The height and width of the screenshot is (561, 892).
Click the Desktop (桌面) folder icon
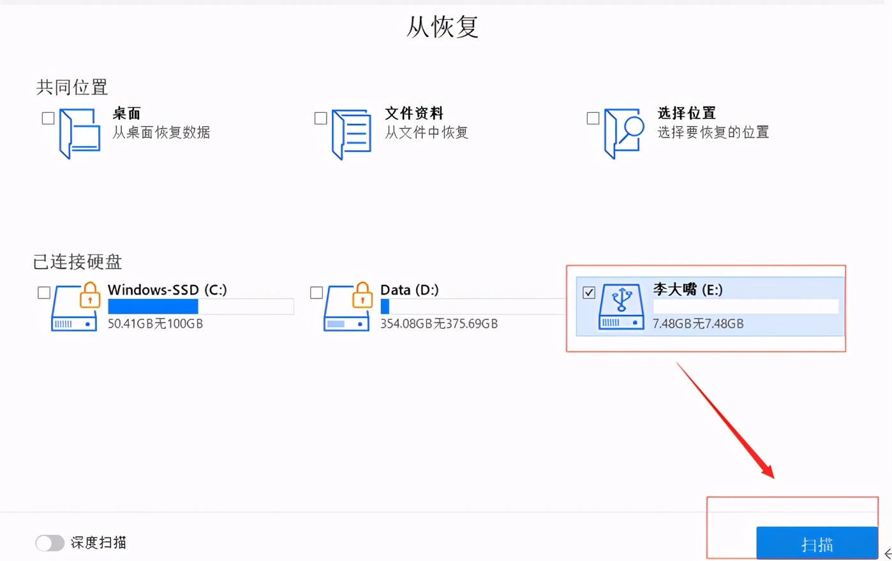tap(80, 133)
